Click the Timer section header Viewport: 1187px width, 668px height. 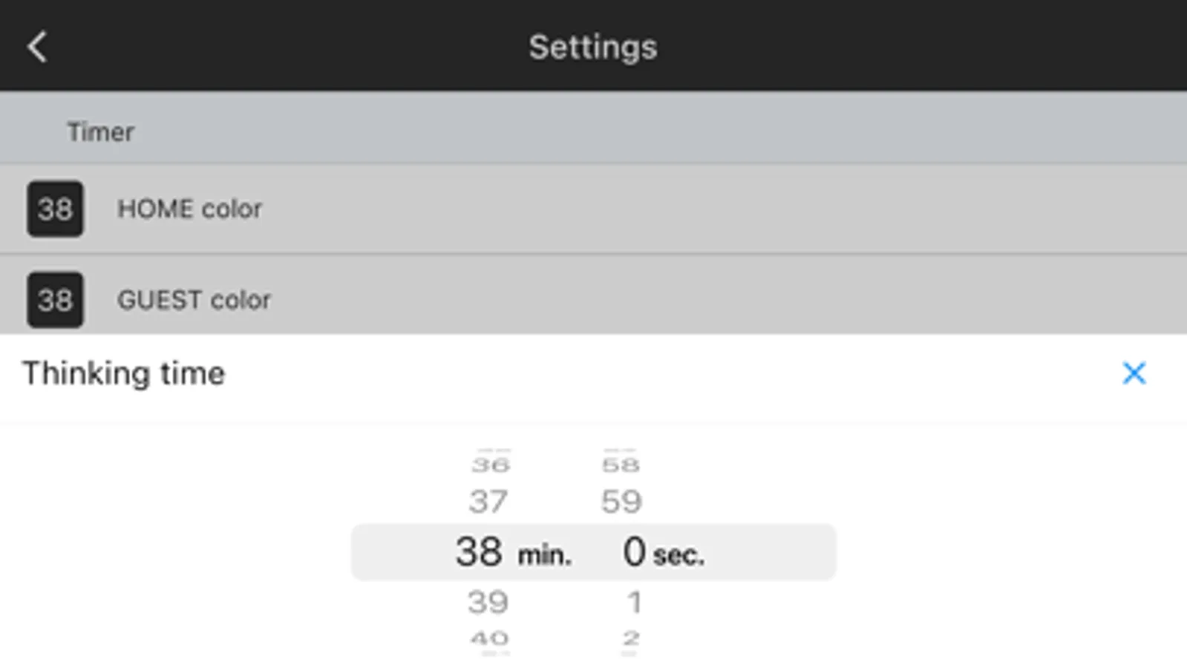coord(101,131)
